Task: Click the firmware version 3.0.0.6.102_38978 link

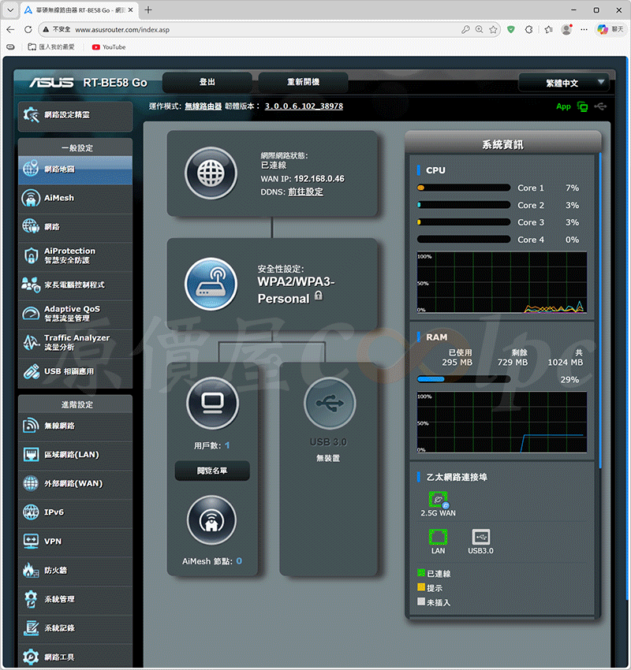Action: 304,106
